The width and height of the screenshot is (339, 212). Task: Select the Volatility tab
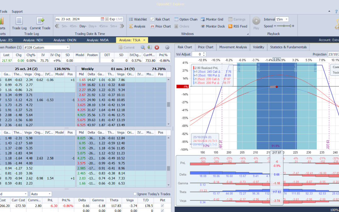[x=259, y=47]
